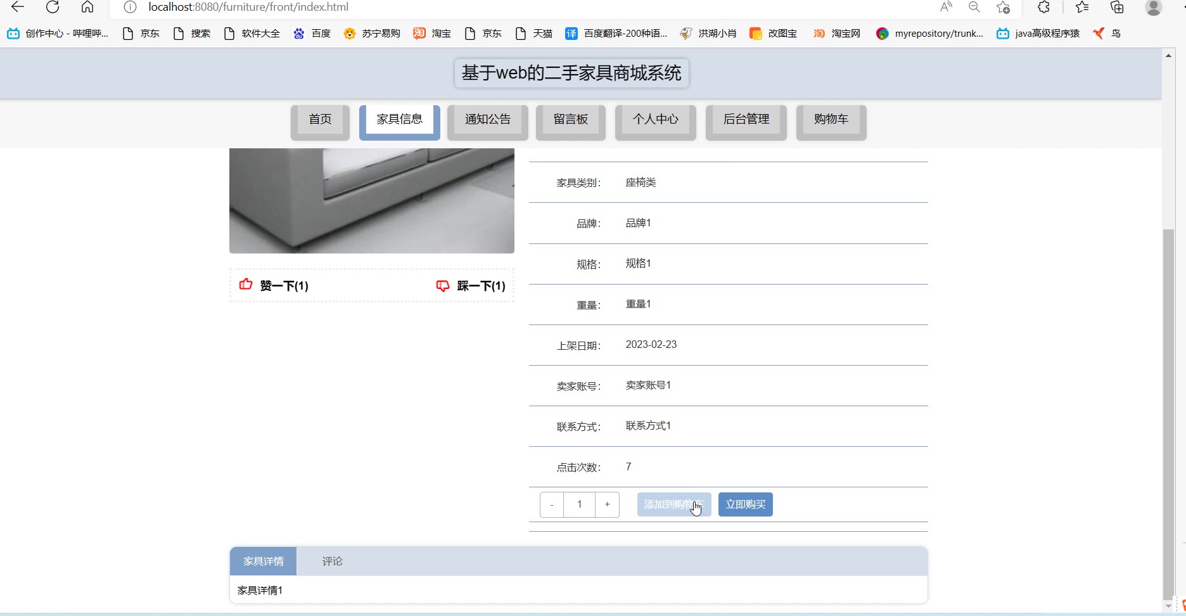This screenshot has width=1186, height=616.
Task: Click the 重量1 value
Action: click(x=638, y=304)
